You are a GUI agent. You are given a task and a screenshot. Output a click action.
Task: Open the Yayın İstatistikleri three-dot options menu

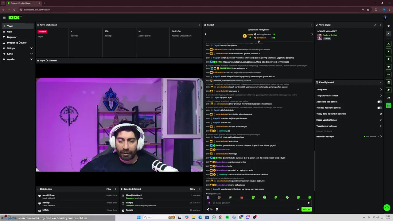tap(199, 25)
